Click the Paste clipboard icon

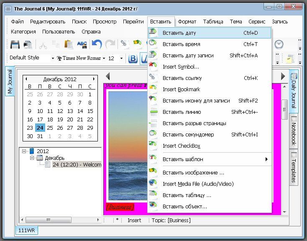pyautogui.click(x=69, y=44)
